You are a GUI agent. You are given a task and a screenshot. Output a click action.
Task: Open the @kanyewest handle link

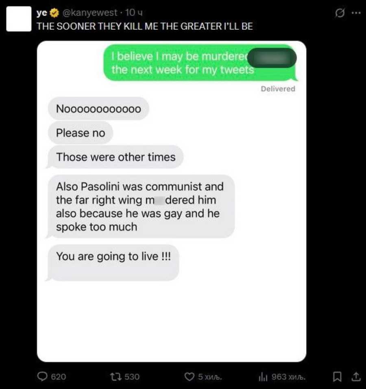90,13
